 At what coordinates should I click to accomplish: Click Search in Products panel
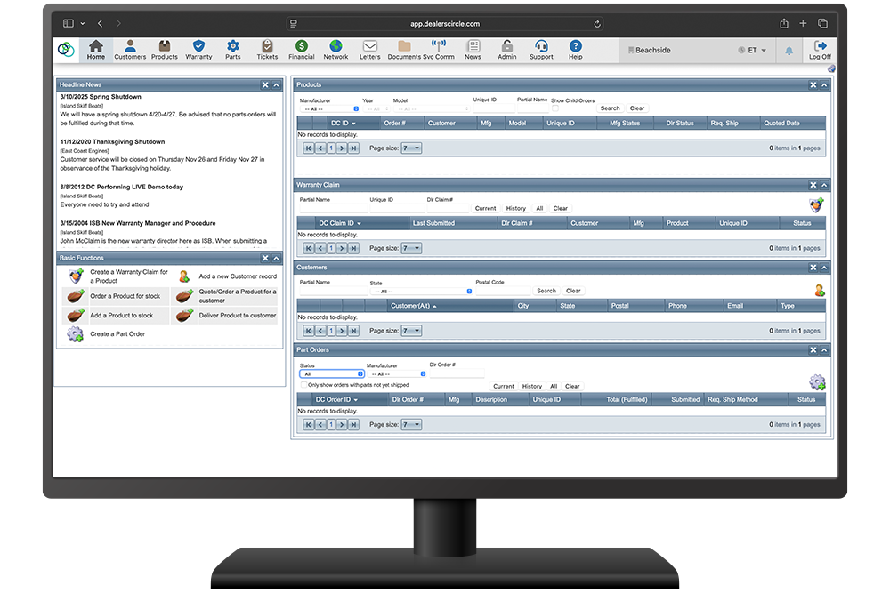coord(611,108)
